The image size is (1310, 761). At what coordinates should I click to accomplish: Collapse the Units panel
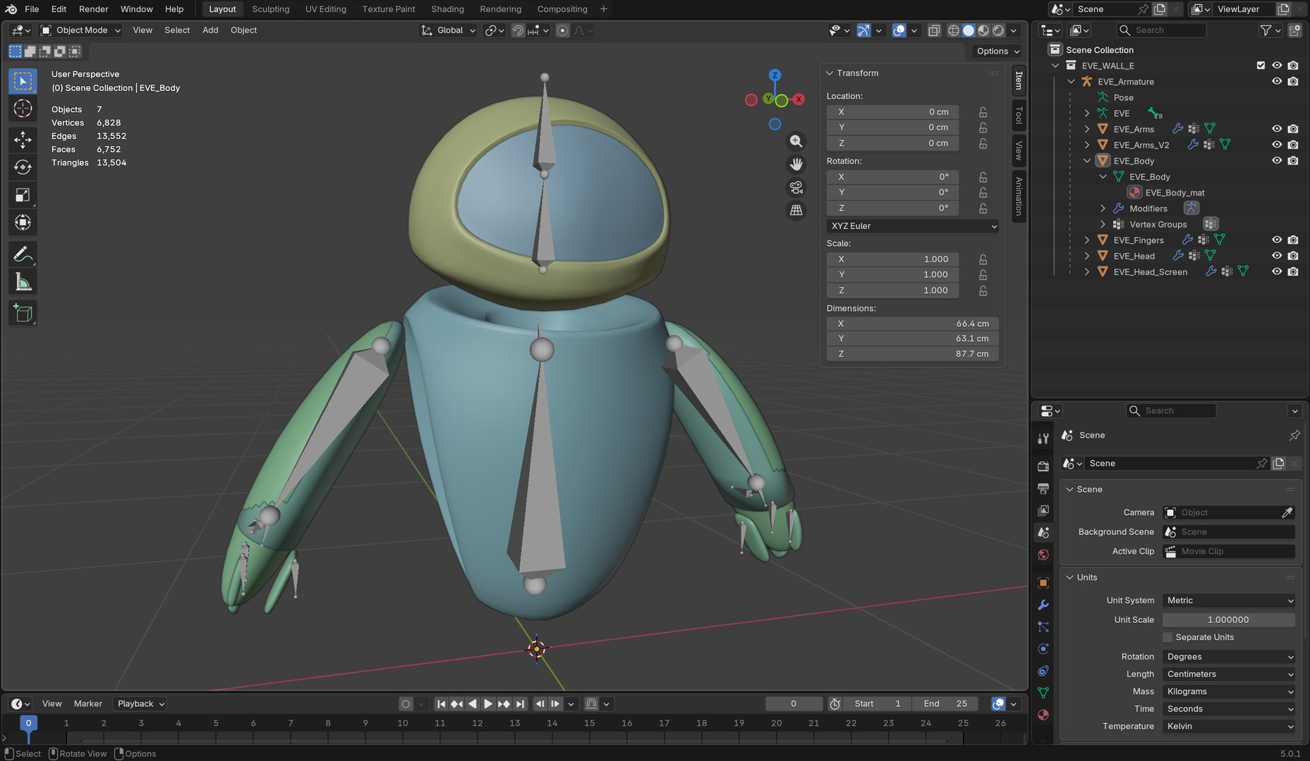(x=1069, y=577)
